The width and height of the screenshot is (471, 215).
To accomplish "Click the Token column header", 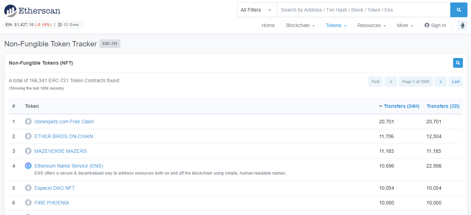I will tap(32, 106).
